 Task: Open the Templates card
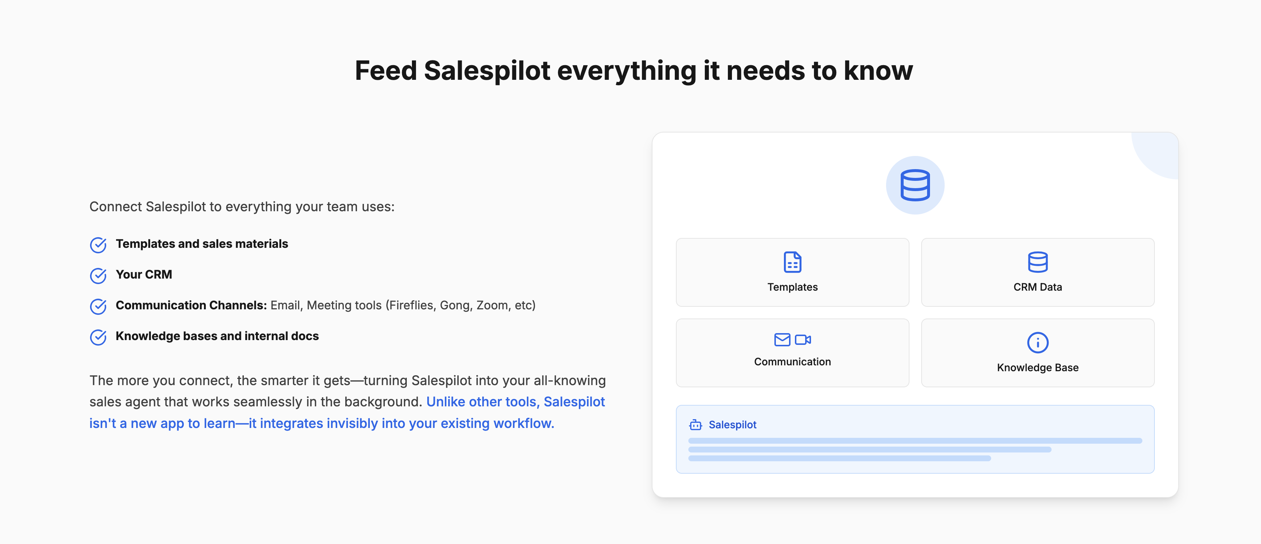pyautogui.click(x=793, y=272)
